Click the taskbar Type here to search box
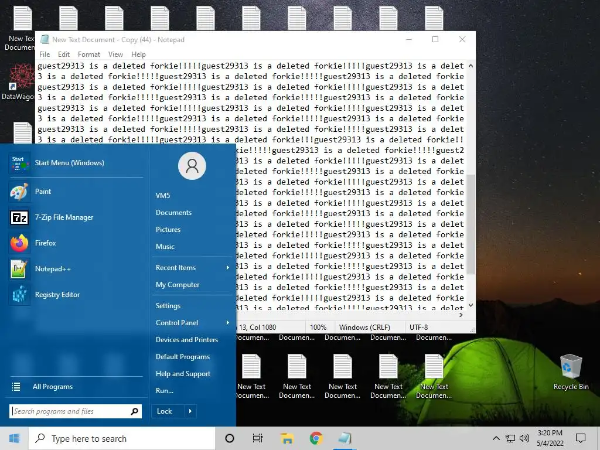Image resolution: width=600 pixels, height=450 pixels. pos(122,438)
